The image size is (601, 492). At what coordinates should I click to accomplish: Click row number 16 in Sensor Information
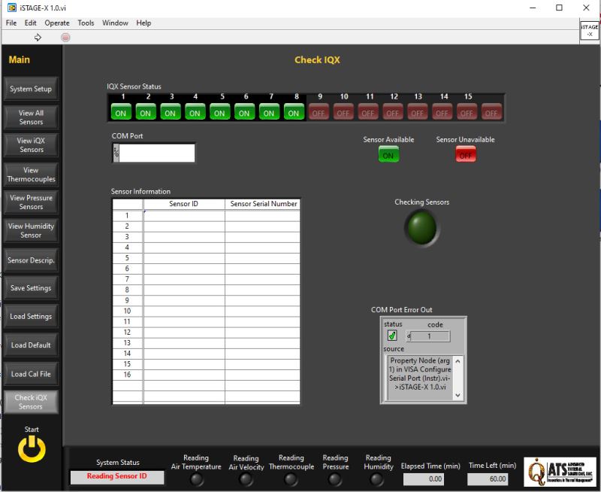pos(127,375)
